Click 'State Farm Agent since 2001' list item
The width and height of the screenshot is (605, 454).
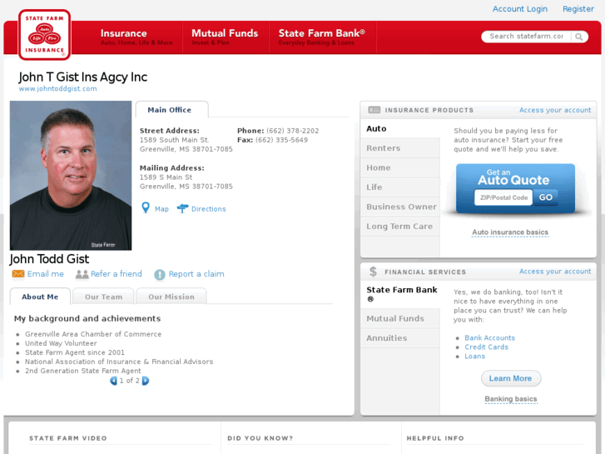pos(75,352)
